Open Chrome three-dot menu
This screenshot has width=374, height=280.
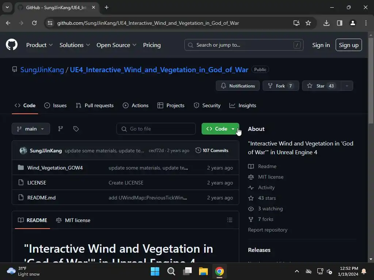366,23
